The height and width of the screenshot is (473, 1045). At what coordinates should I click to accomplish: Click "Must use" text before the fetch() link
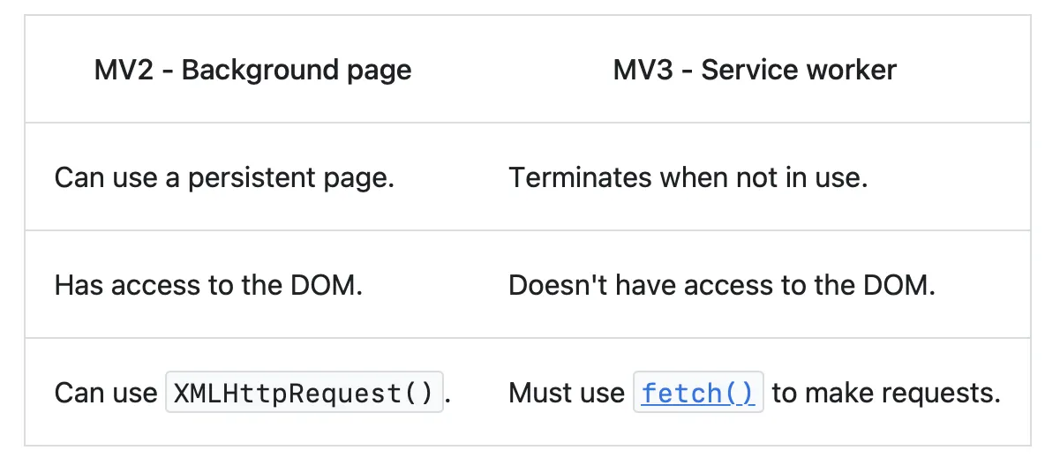pyautogui.click(x=567, y=393)
